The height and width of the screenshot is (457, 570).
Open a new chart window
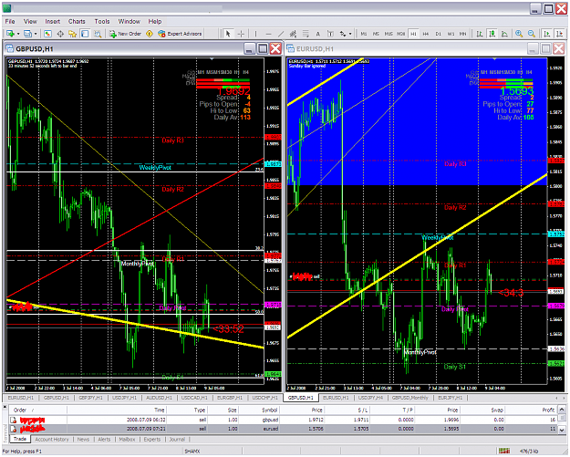(10, 34)
